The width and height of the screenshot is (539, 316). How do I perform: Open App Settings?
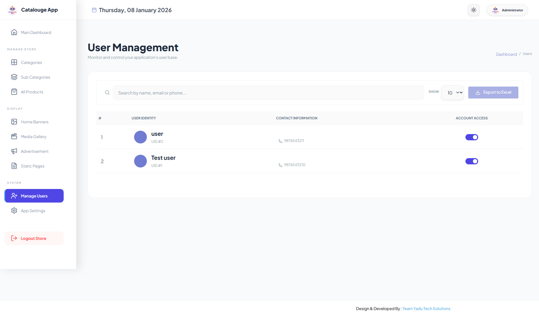(x=34, y=210)
